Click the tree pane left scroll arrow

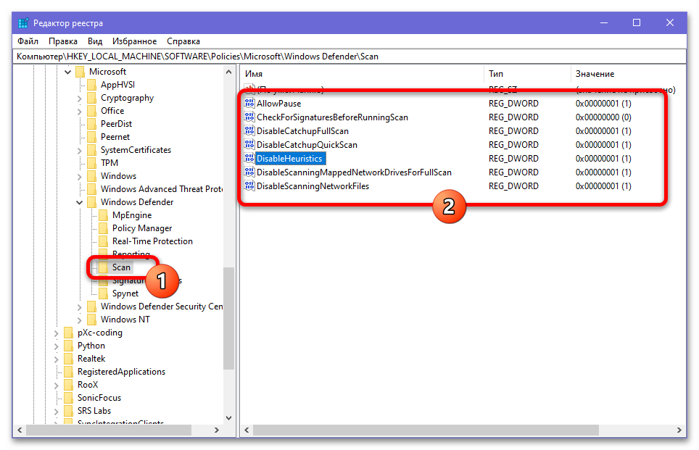click(x=20, y=430)
